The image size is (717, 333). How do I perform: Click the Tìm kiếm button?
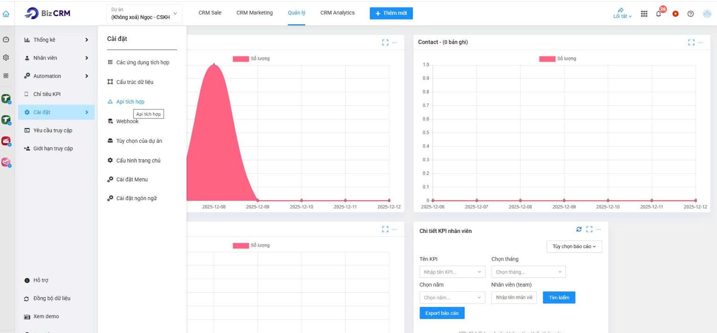559,298
